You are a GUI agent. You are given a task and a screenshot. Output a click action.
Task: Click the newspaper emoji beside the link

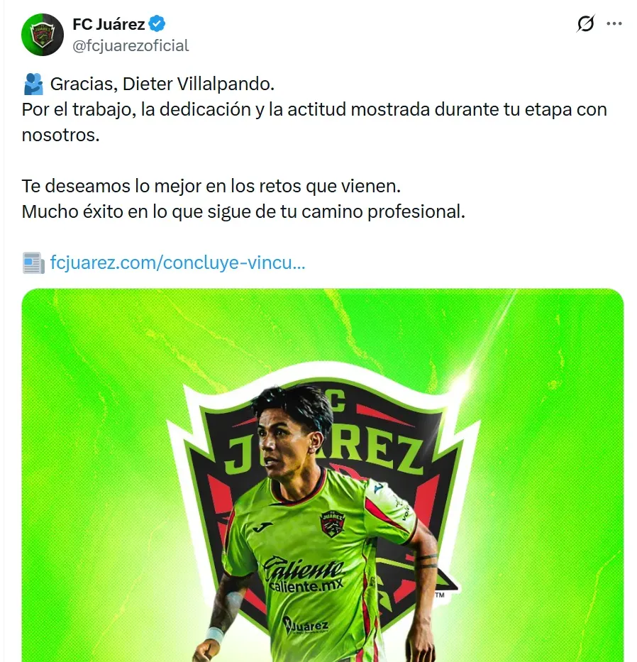pos(33,263)
